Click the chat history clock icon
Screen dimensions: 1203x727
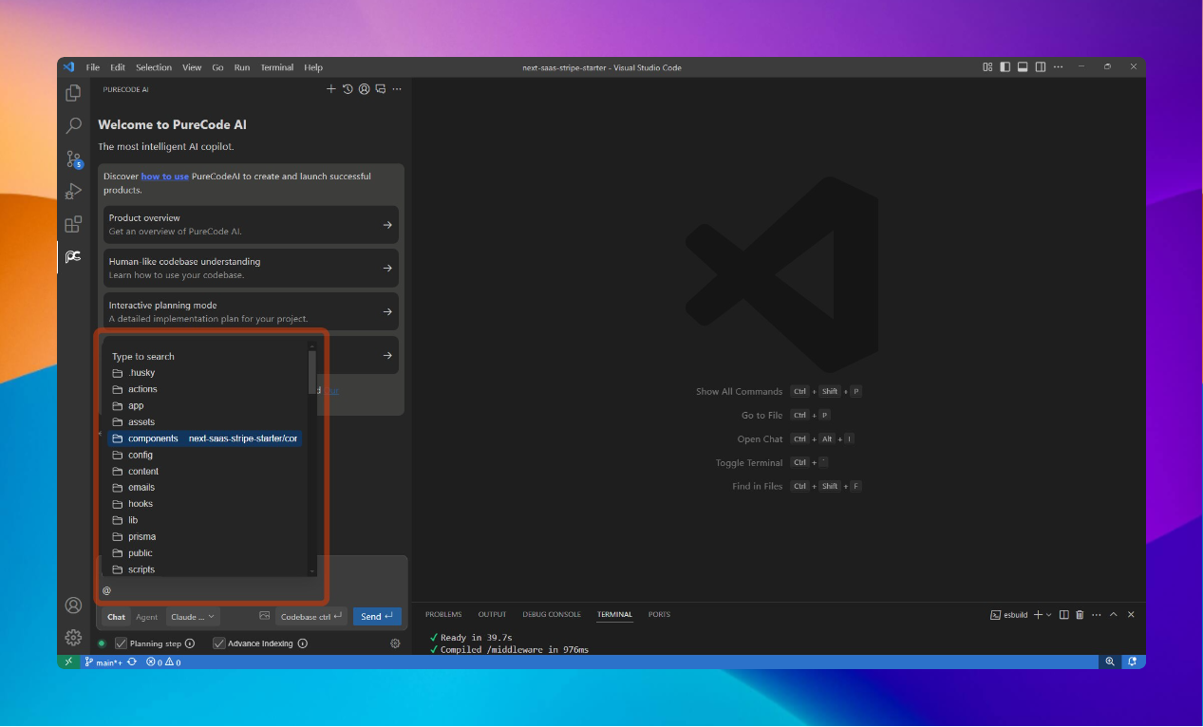348,89
